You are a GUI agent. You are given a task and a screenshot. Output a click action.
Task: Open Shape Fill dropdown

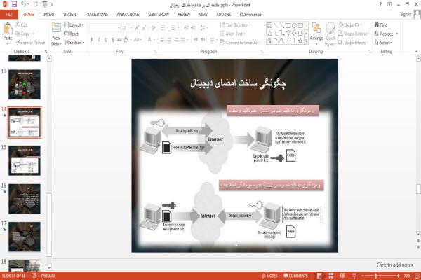(x=349, y=25)
